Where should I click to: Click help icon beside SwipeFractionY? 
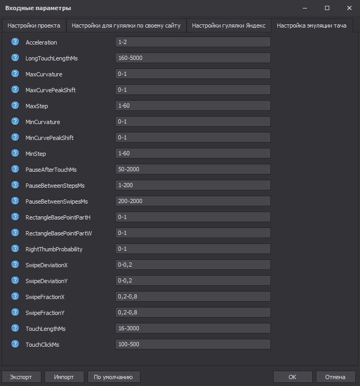click(15, 312)
